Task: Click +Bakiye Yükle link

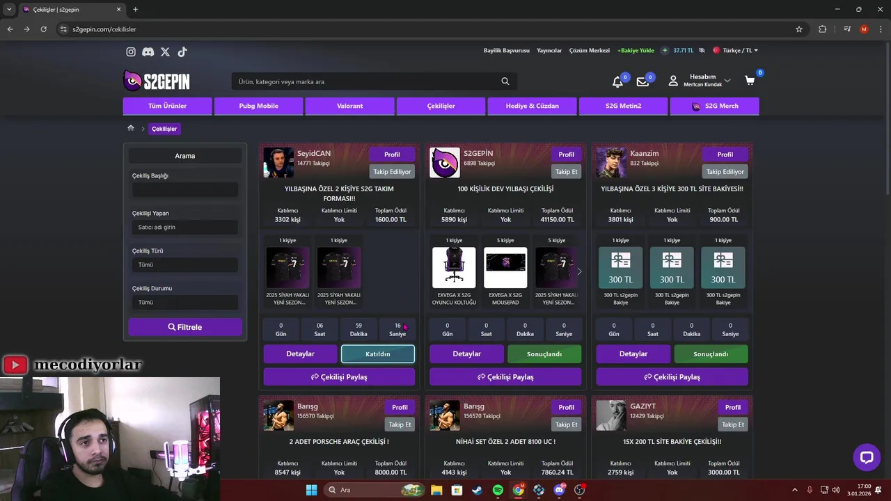Action: pyautogui.click(x=636, y=50)
